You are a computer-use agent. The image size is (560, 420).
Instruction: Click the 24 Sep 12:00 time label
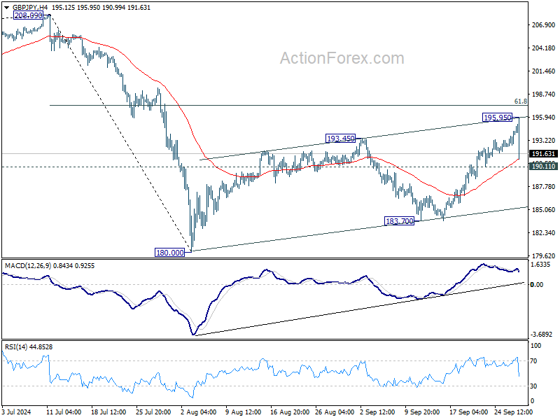(x=514, y=412)
